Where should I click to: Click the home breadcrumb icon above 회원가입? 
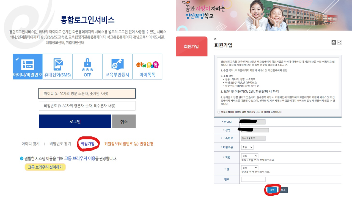click(x=215, y=39)
